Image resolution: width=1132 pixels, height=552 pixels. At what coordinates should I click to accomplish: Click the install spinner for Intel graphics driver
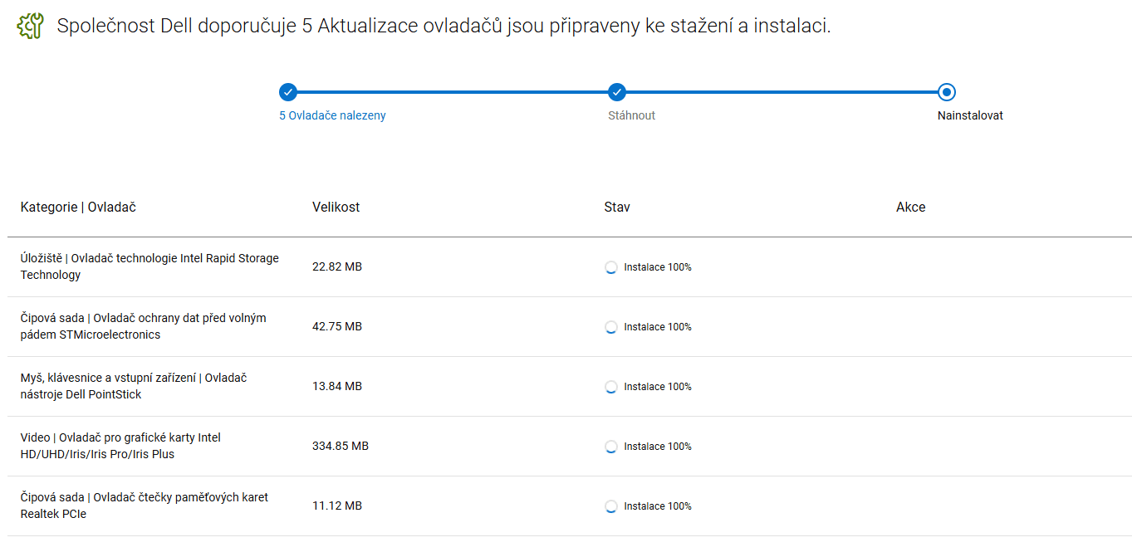[611, 447]
